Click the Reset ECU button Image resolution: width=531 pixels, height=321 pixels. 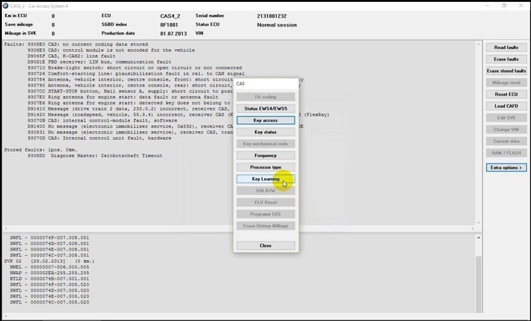pos(506,94)
